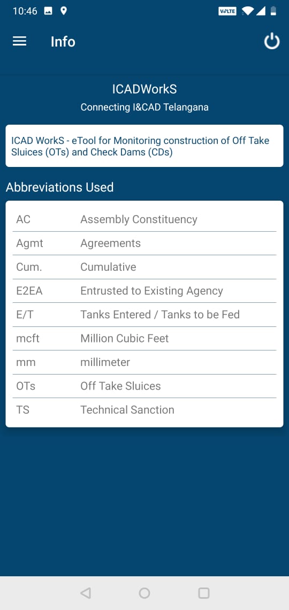Tap the Android home circle button
This screenshot has height=610, width=289.
coord(144,593)
